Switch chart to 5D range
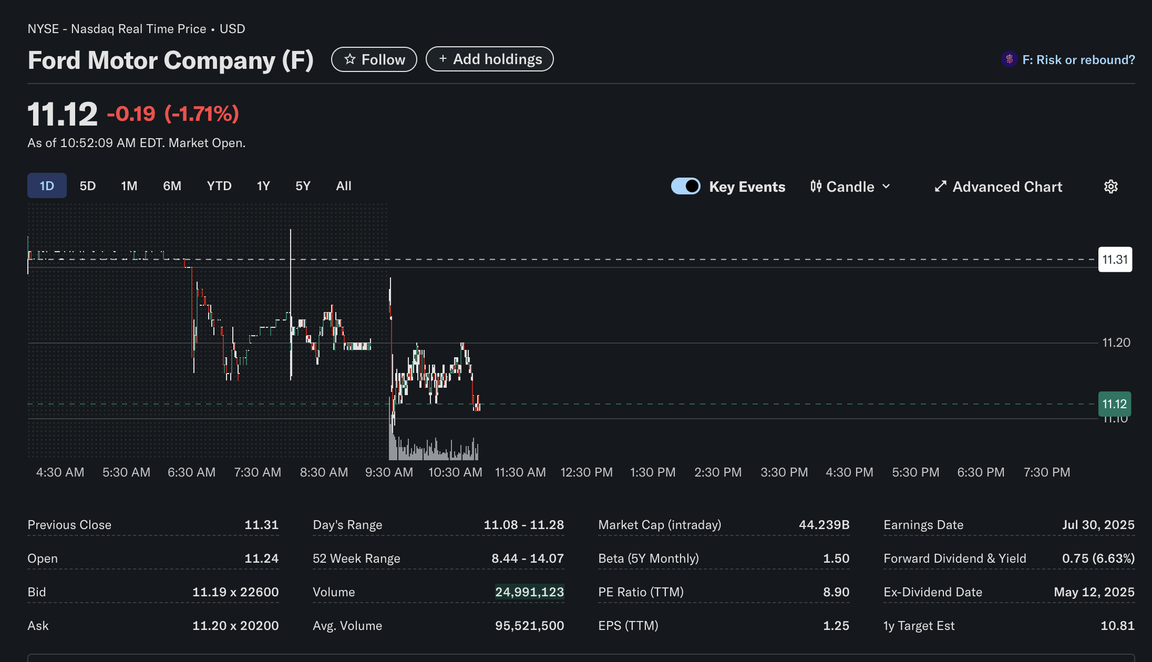Screen dimensions: 1152x662 [88, 186]
